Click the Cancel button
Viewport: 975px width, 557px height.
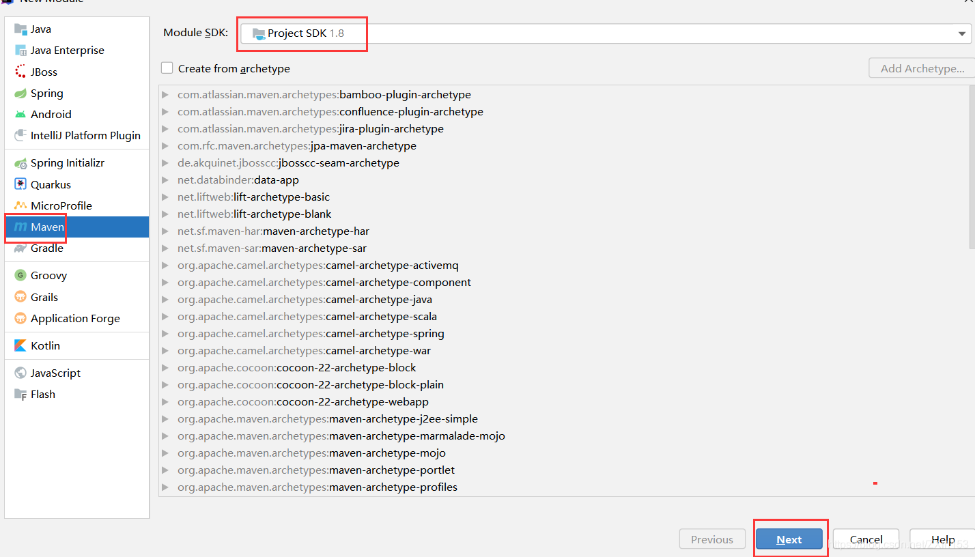coord(866,539)
